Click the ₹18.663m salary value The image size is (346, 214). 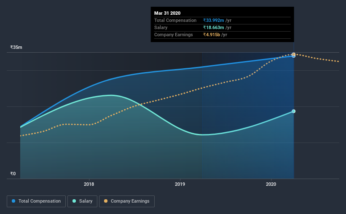coord(213,27)
